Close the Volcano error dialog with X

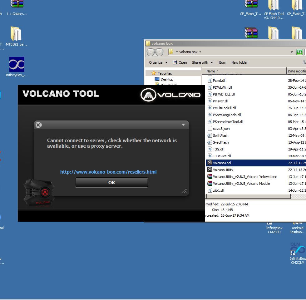click(x=38, y=125)
